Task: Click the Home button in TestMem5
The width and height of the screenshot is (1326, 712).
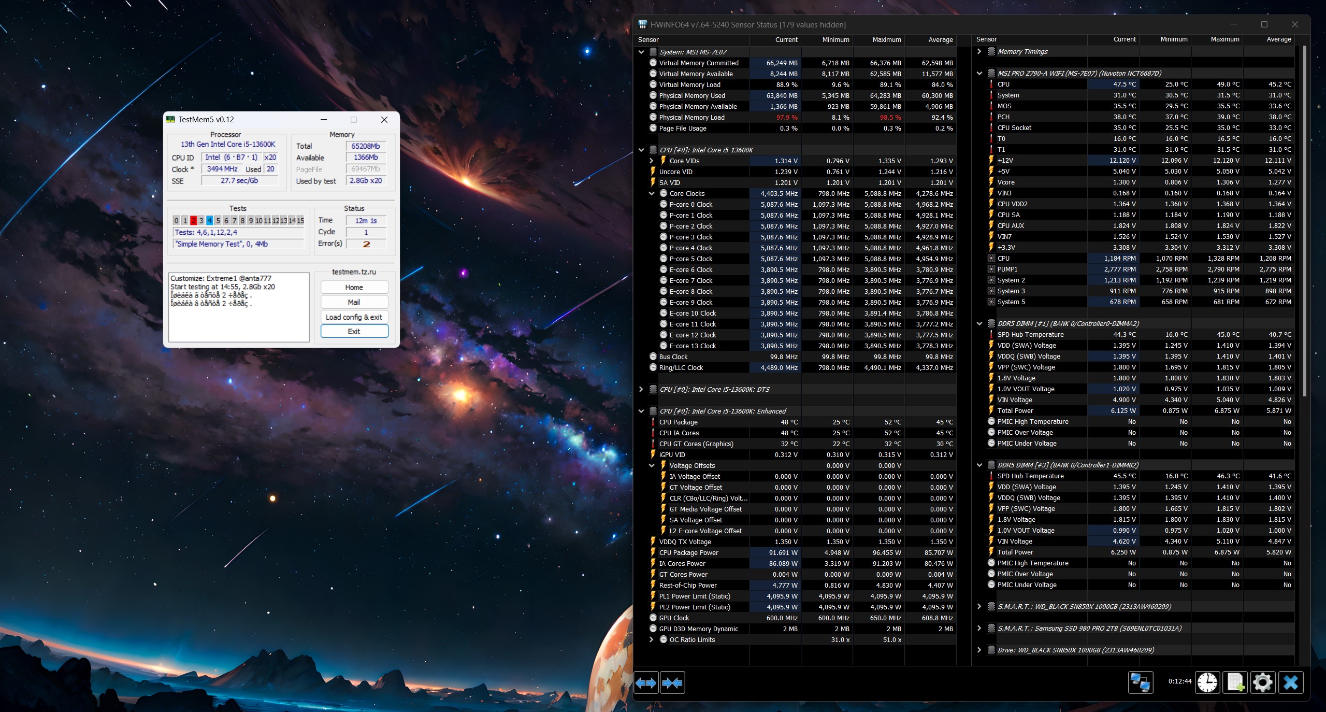Action: 354,287
